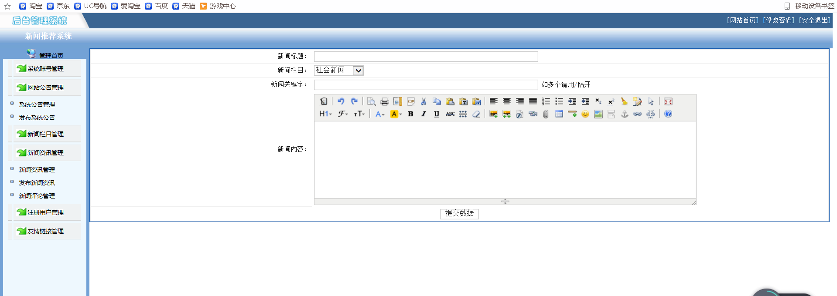The image size is (837, 296).
Task: Expand 注册用户管理 menu section
Action: pos(45,212)
